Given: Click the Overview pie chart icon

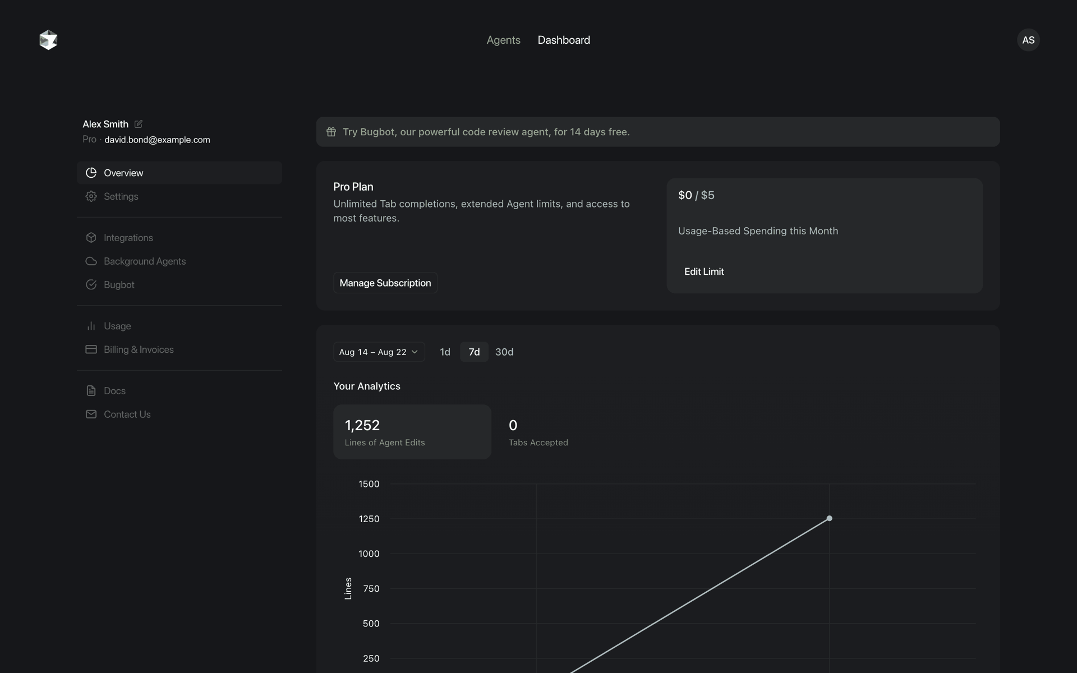Looking at the screenshot, I should point(91,173).
